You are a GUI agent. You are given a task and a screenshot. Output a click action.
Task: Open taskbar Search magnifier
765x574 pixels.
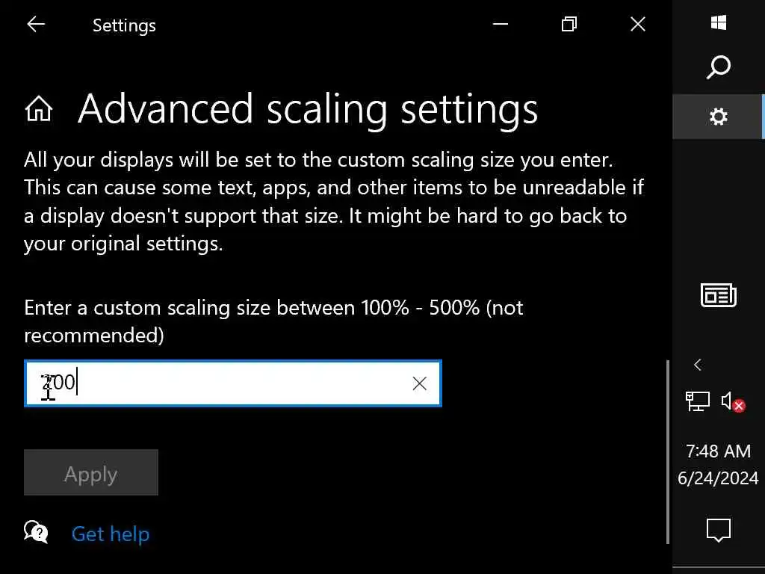[719, 68]
